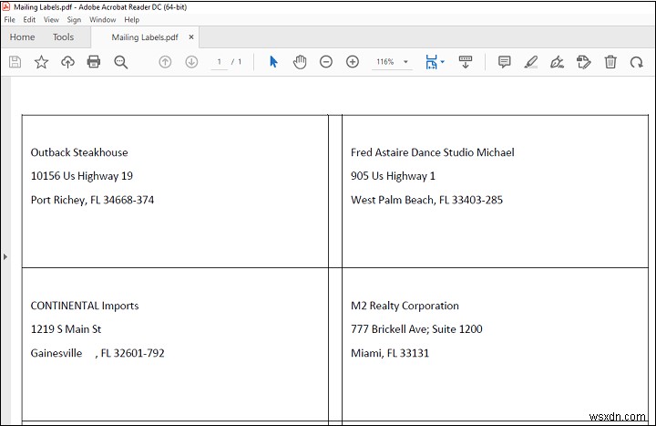Click Port Richey, FL 34668-374 line

[92, 200]
